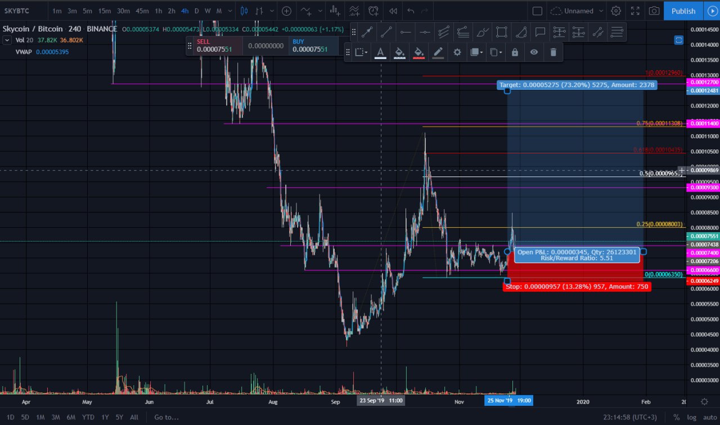Viewport: 720px width, 425px height.
Task: Click the Go to... date button
Action: click(x=166, y=417)
